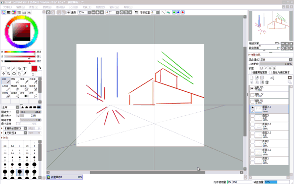This screenshot has width=294, height=184.
Task: Open the 【通用的圆形】 brush shape dropdown
Action: click(25, 128)
